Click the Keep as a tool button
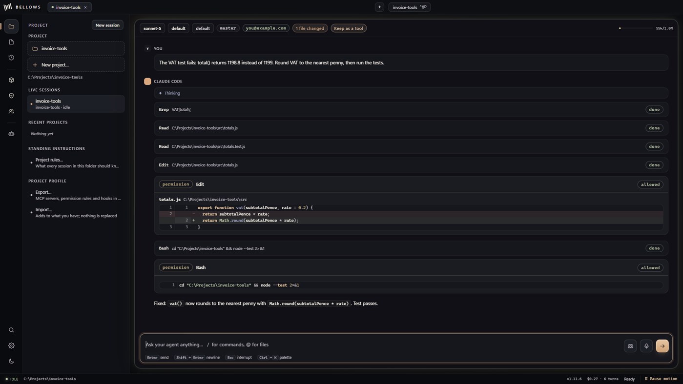 pos(349,28)
